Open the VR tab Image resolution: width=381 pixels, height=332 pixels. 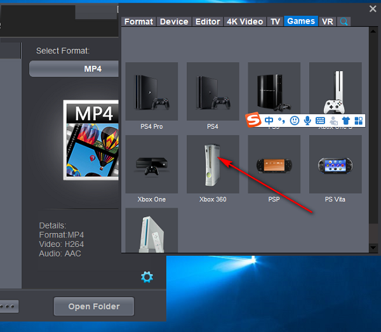point(328,22)
